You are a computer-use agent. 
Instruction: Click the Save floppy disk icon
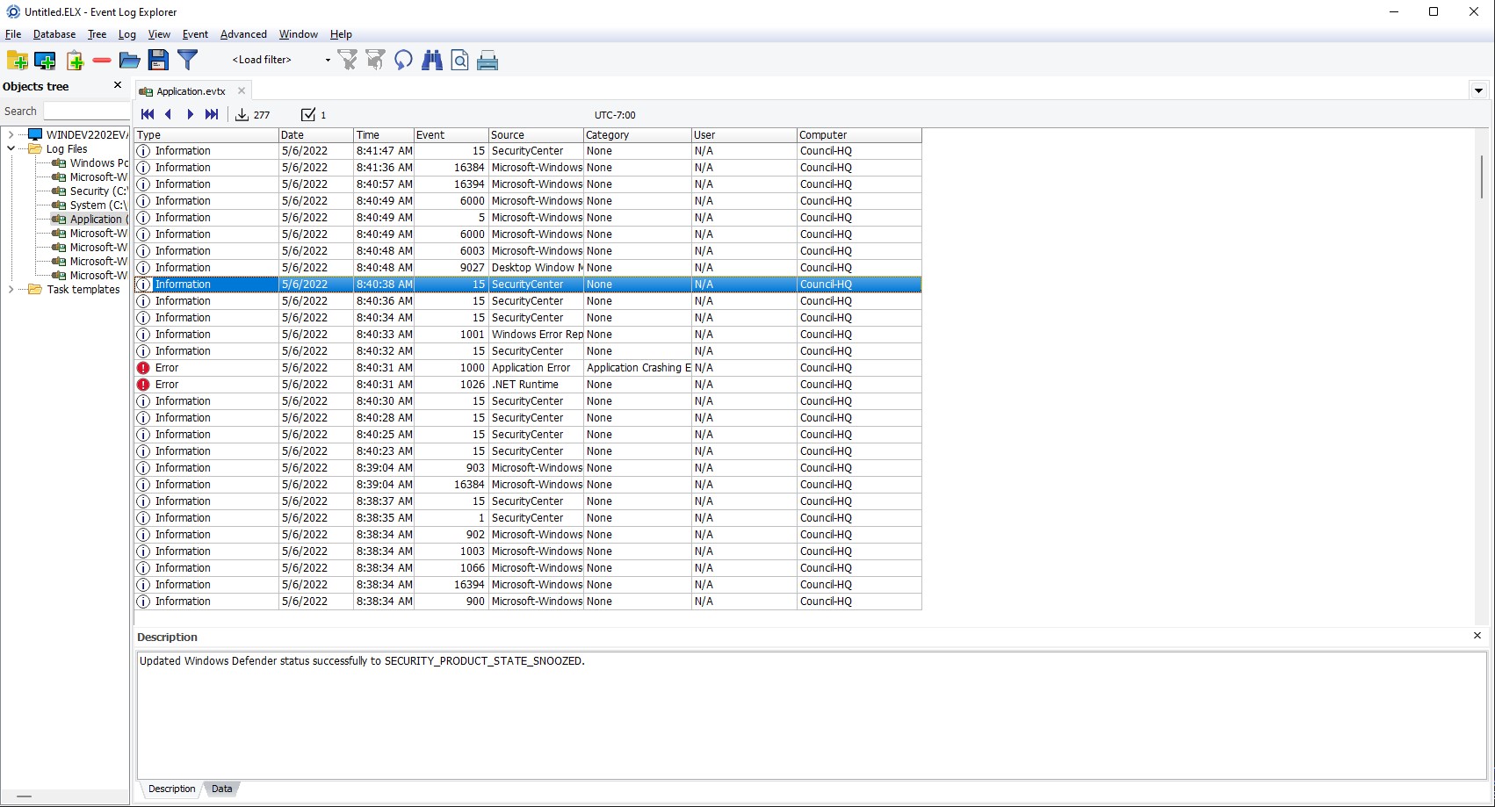click(158, 60)
